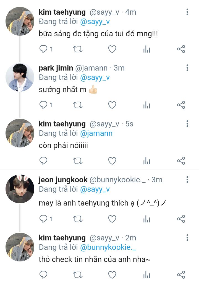Open more options on jeon jungkook's tweet
This screenshot has width=199, height=283.
[x=187, y=180]
